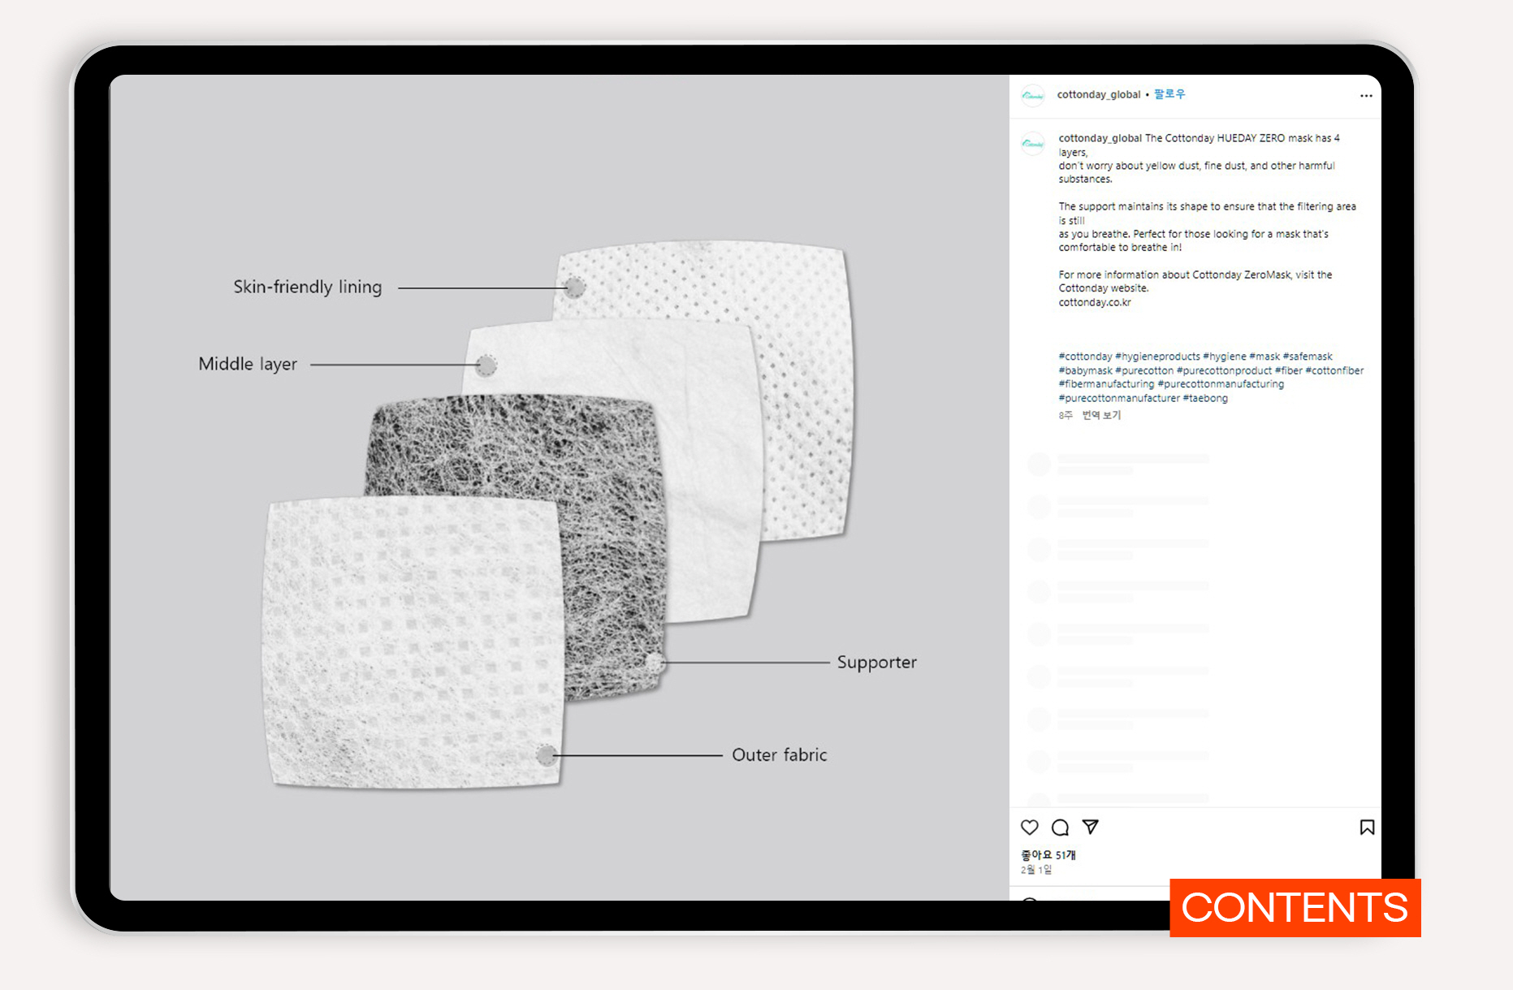The image size is (1513, 990).
Task: View likes list via 좋아요 51개
Action: (1048, 855)
